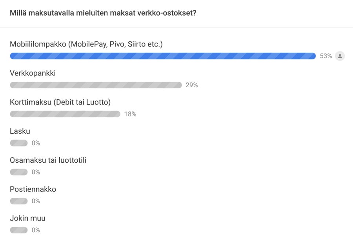Click the 53% percentage value
Viewport: 353px width, 242px height.
tap(326, 56)
